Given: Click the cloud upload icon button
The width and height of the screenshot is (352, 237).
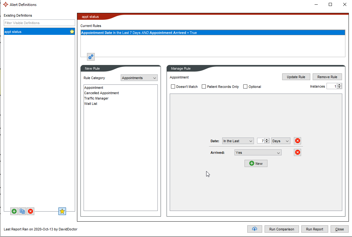Looking at the screenshot, I should point(255,229).
